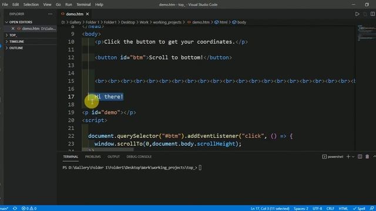Viewport: 376px width, 211px height.
Task: Open Explorer views and more actions ellipsis
Action: (50, 14)
